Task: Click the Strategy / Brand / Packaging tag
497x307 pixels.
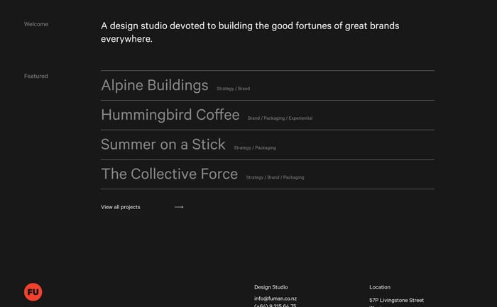Action: (x=275, y=177)
